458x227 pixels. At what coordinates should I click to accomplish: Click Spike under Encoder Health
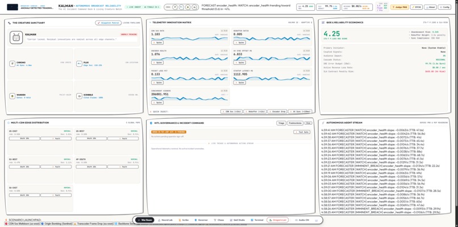(x=157, y=62)
